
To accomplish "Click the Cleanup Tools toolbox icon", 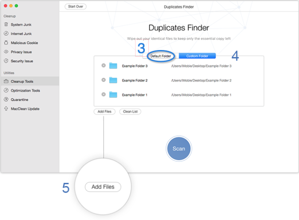I will (x=6, y=81).
